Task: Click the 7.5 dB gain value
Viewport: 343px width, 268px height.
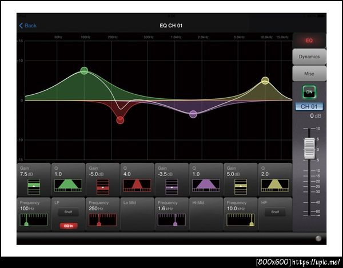Action: coord(26,174)
